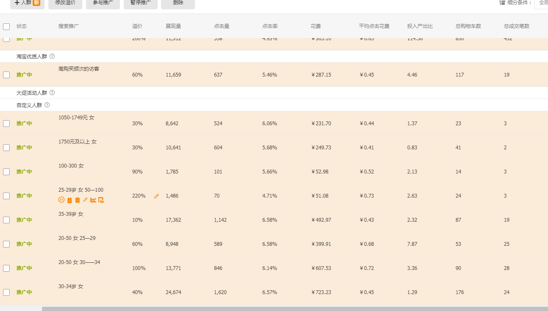
Task: Add a new audience with 人群 button
Action: tap(27, 3)
